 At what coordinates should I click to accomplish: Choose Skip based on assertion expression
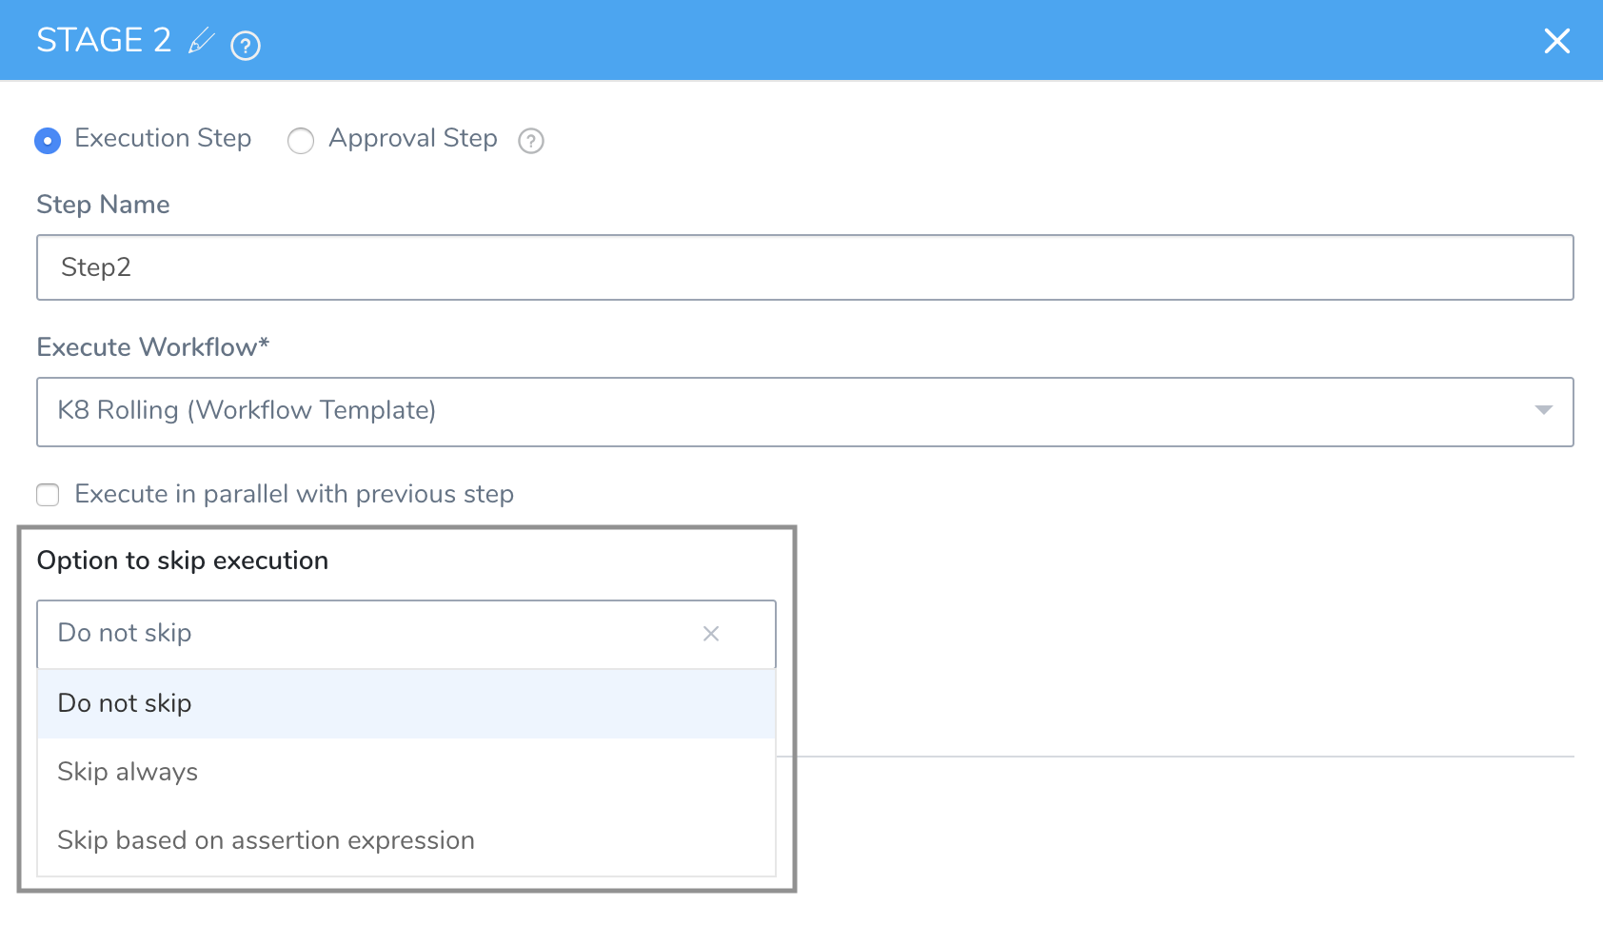pos(406,840)
